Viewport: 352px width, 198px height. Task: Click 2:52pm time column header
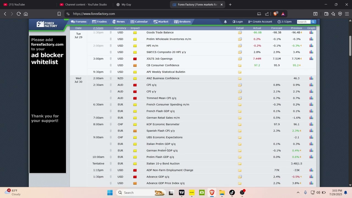point(98,28)
